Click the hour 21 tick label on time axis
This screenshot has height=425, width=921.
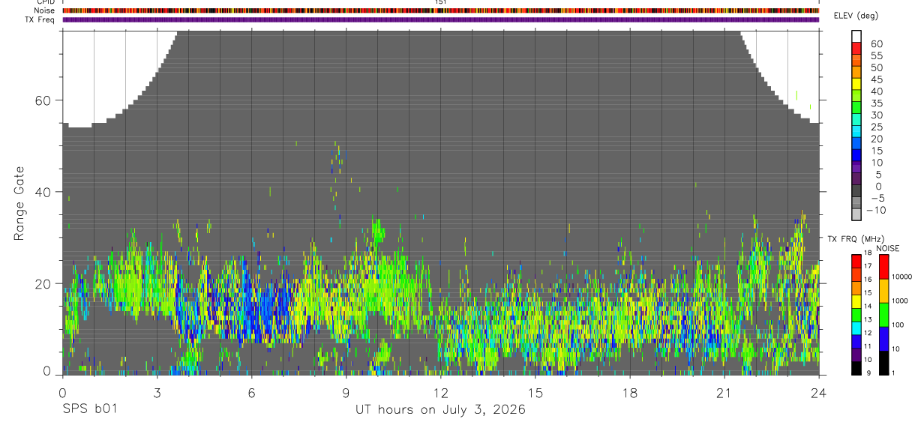[724, 392]
